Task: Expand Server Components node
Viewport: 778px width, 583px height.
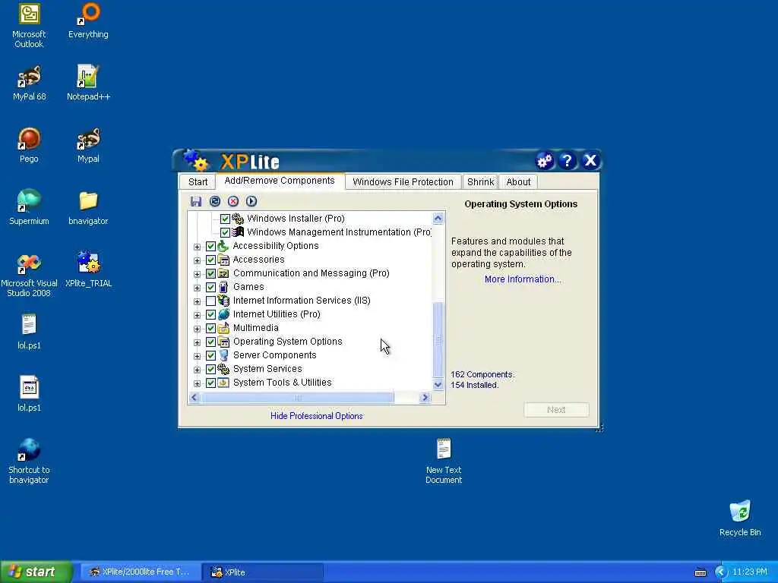Action: (197, 356)
